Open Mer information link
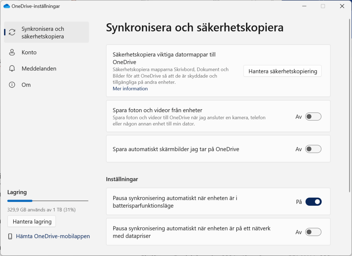Image resolution: width=352 pixels, height=256 pixels. coord(130,88)
